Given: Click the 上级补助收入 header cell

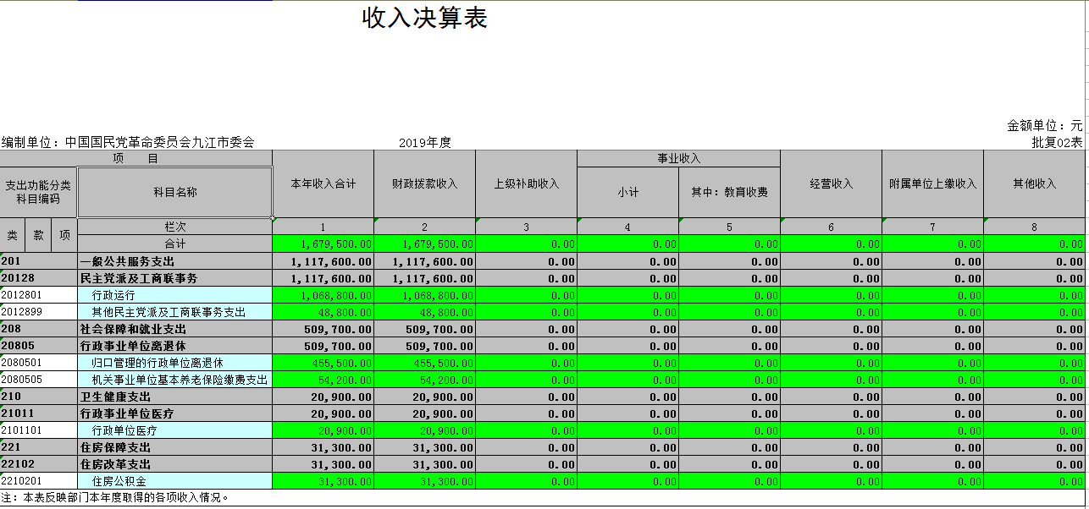Looking at the screenshot, I should [526, 184].
